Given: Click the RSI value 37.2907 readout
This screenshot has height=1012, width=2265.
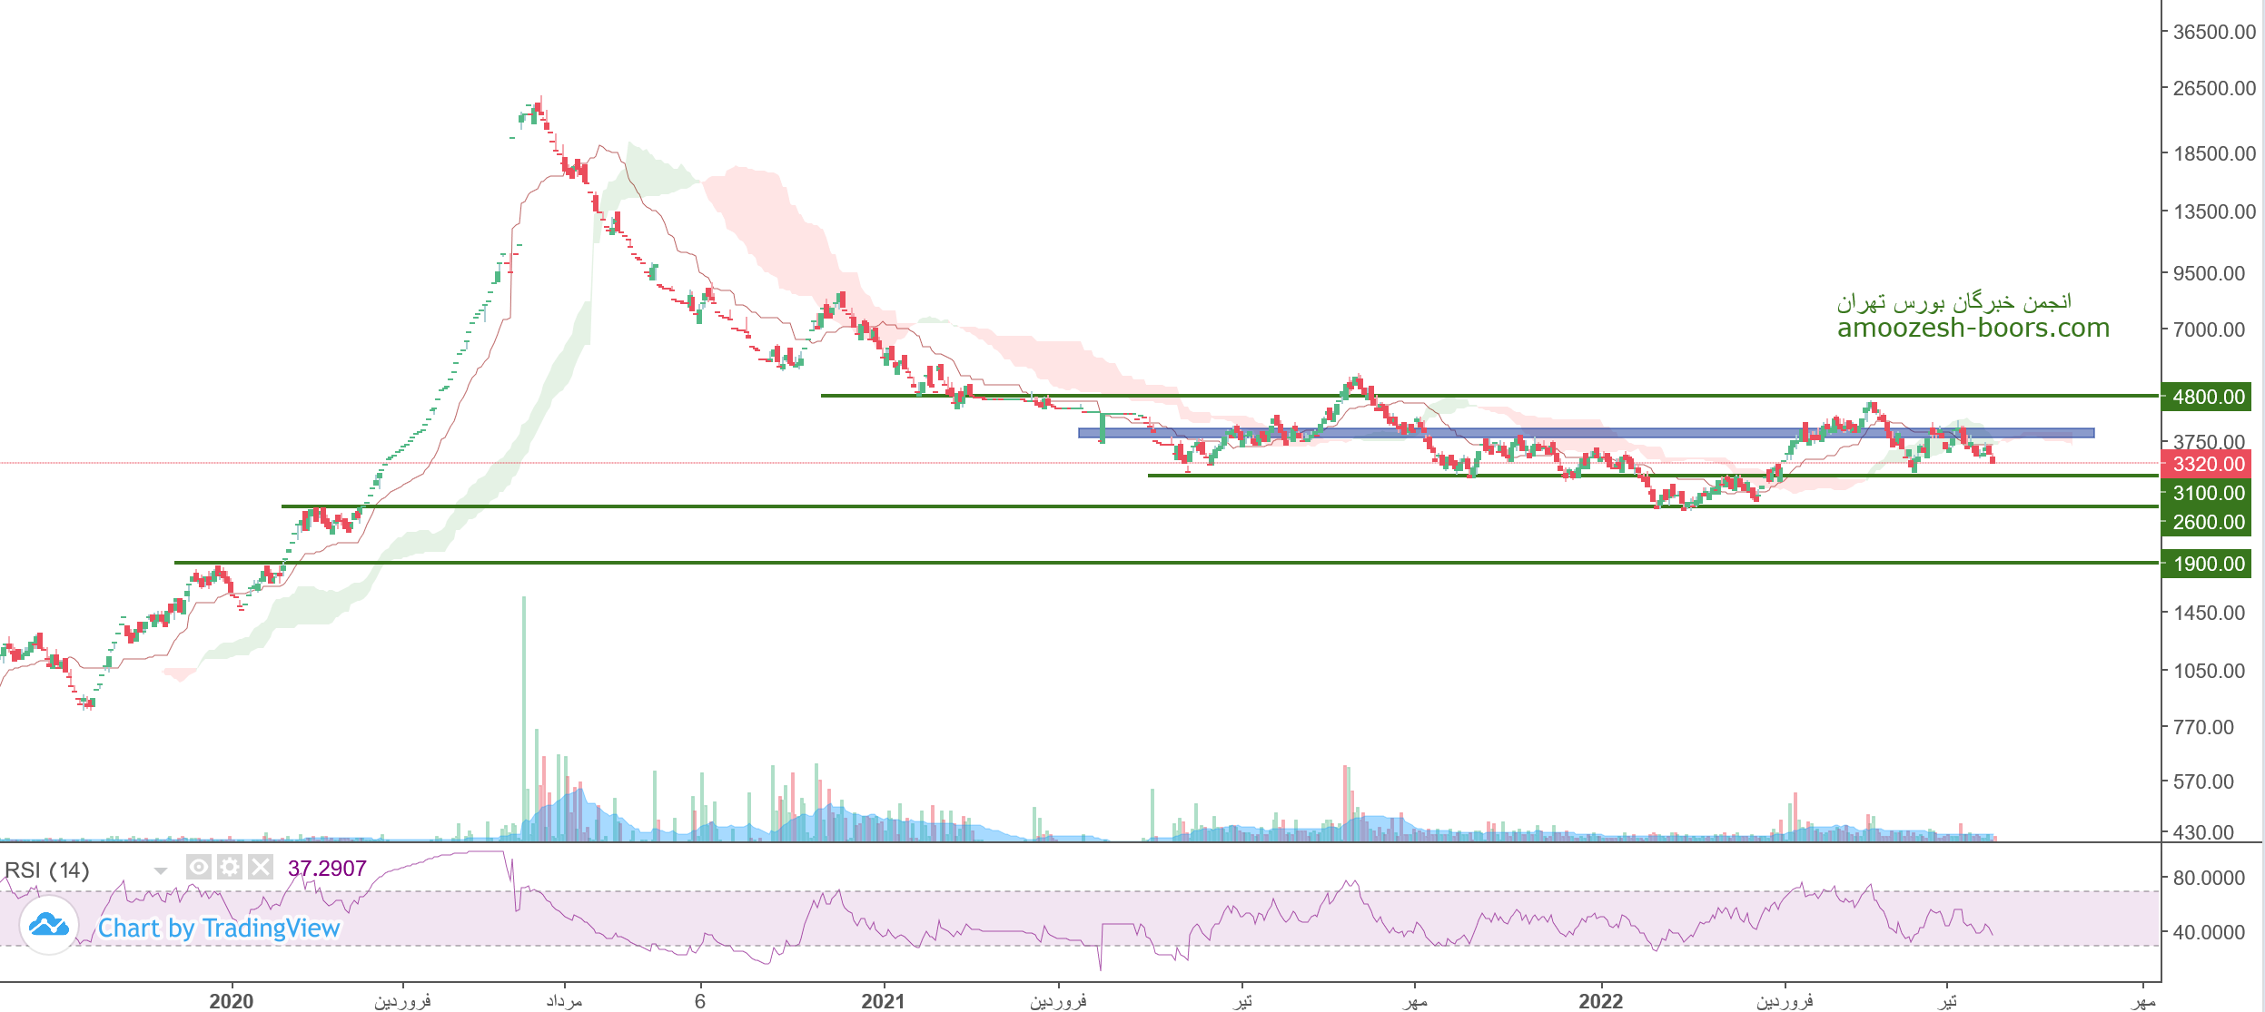Looking at the screenshot, I should pyautogui.click(x=327, y=869).
